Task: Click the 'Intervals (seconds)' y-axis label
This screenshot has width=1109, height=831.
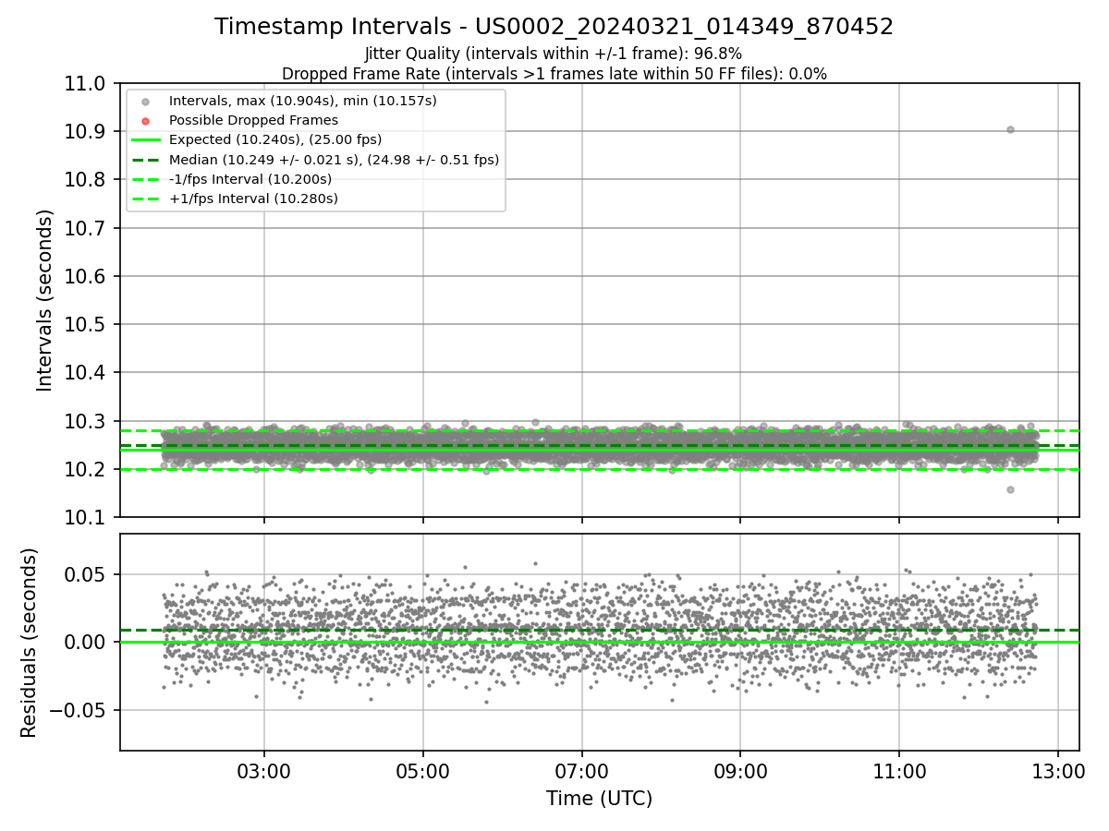Action: pos(45,300)
